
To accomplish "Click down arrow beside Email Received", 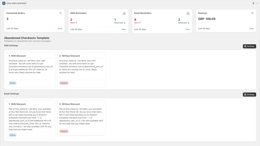I will tap(188, 23).
